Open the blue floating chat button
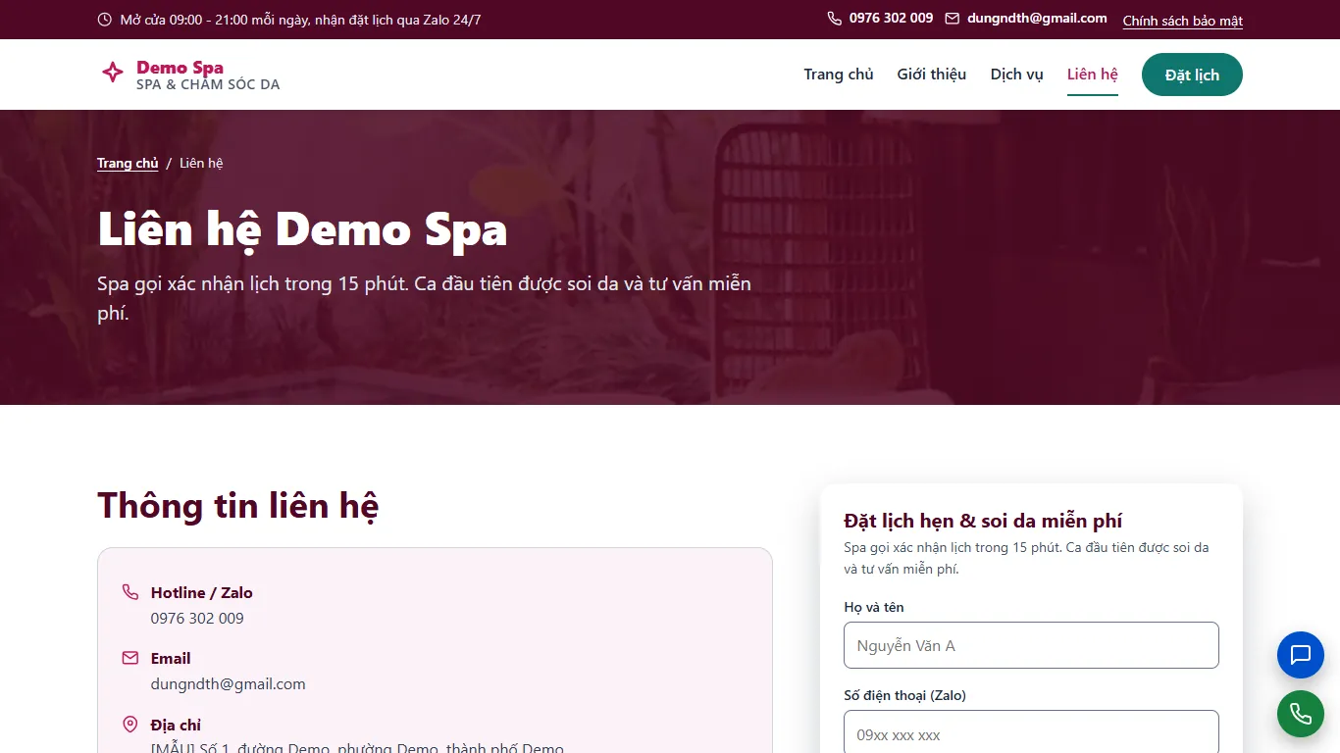The height and width of the screenshot is (753, 1340). click(x=1301, y=655)
